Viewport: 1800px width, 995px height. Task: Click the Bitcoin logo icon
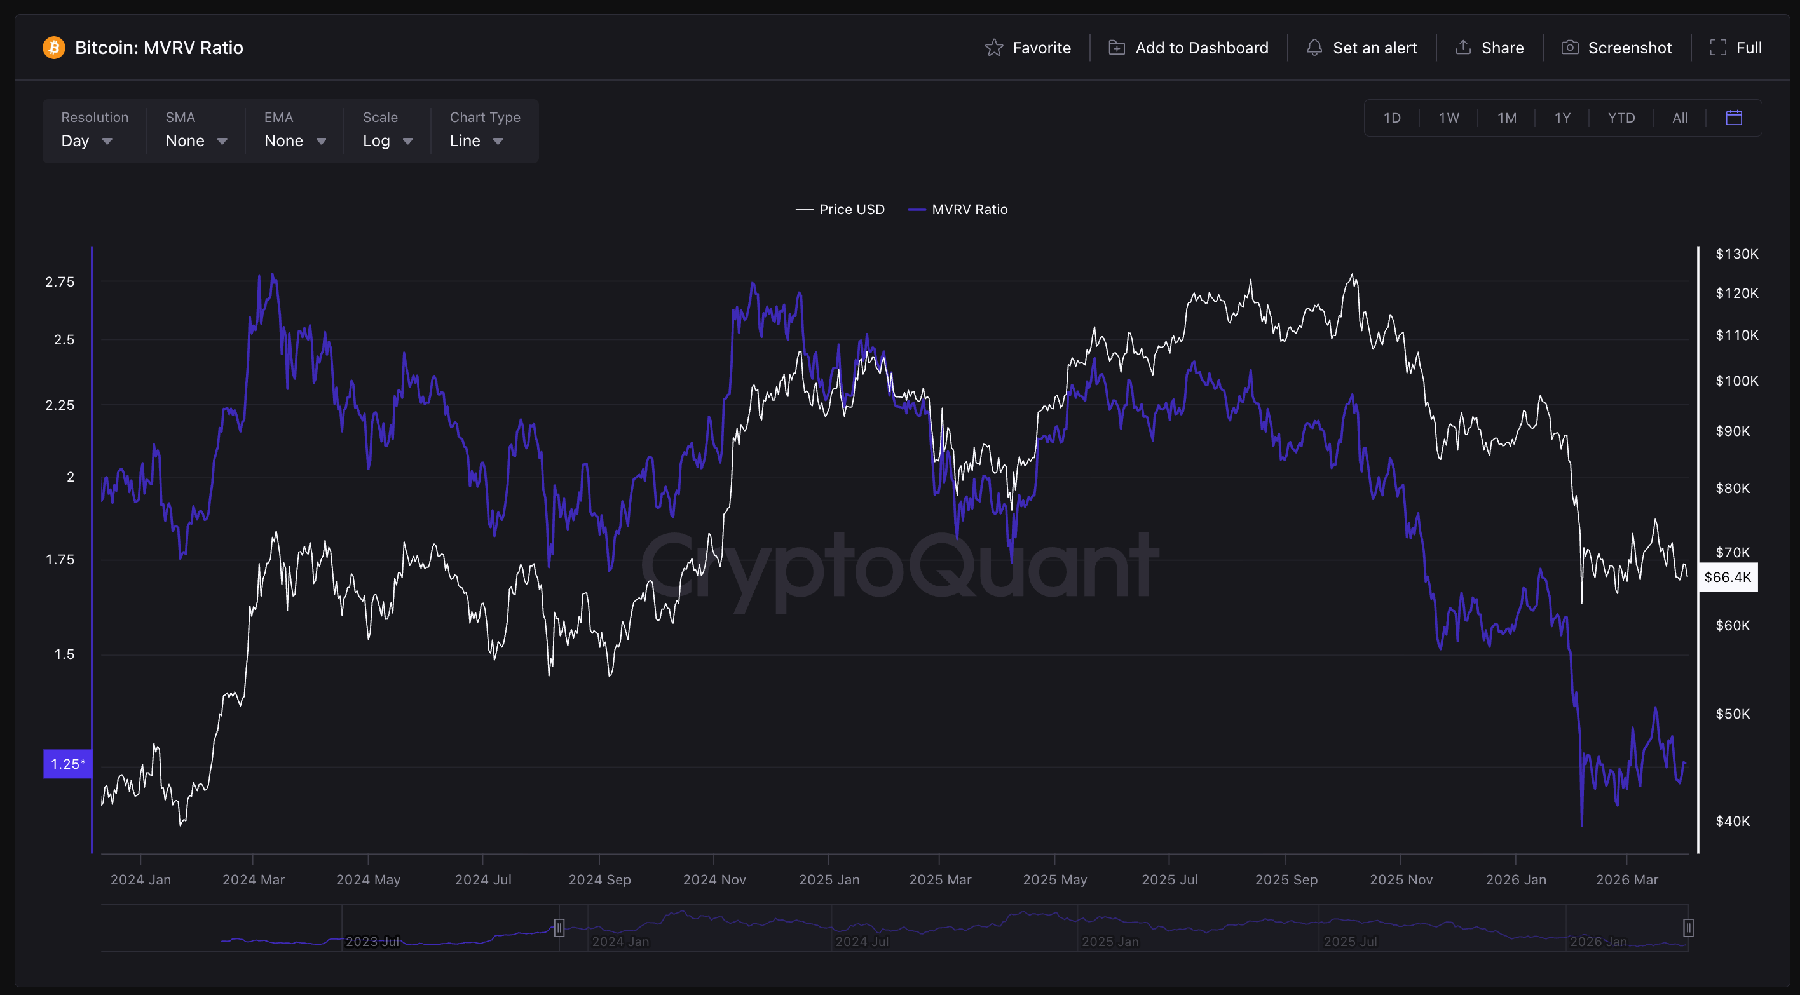point(54,48)
